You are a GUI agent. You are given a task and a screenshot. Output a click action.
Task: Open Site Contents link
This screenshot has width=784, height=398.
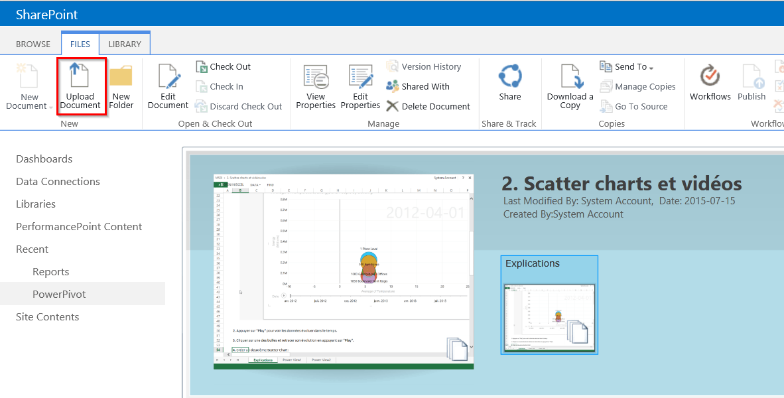(48, 317)
